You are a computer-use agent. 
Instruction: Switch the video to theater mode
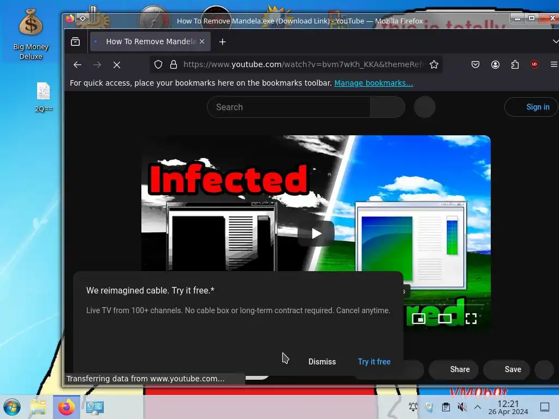(445, 318)
